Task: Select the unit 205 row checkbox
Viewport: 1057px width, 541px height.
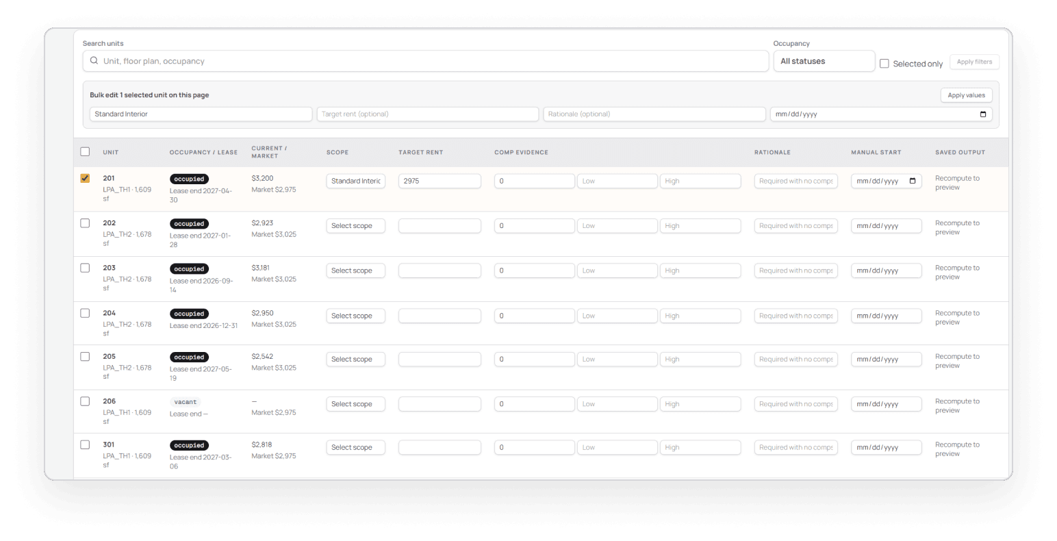Action: (x=85, y=357)
